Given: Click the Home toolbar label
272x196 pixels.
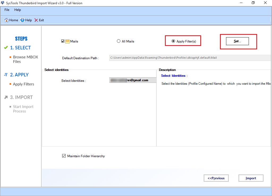Looking at the screenshot, I should pos(14,20).
